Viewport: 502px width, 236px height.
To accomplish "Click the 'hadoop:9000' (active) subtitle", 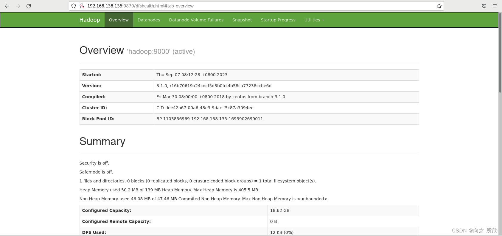I will [161, 51].
